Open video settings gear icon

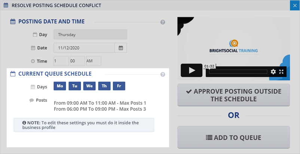(273, 72)
